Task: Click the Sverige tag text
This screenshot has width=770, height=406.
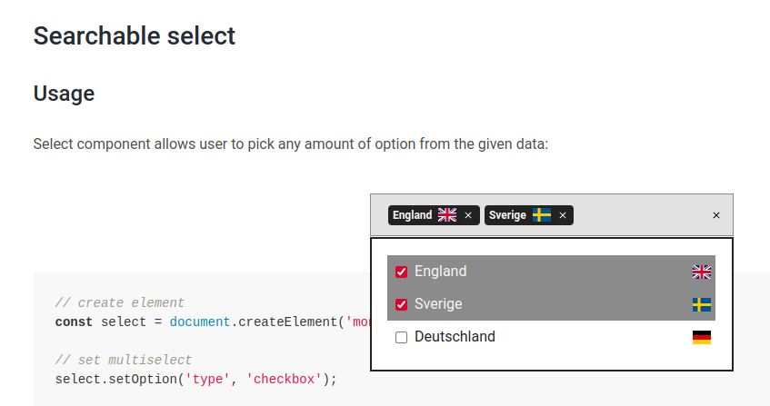Action: coord(507,215)
